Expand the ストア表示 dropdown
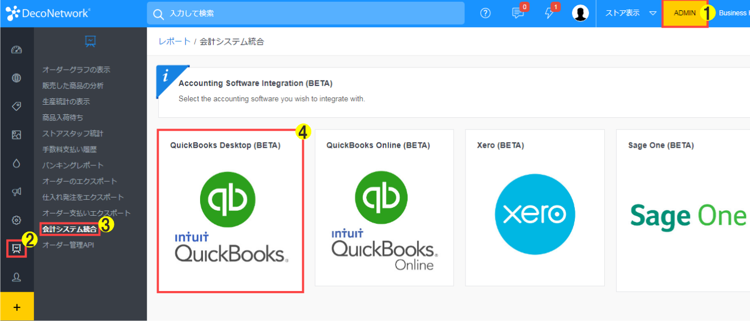 630,13
